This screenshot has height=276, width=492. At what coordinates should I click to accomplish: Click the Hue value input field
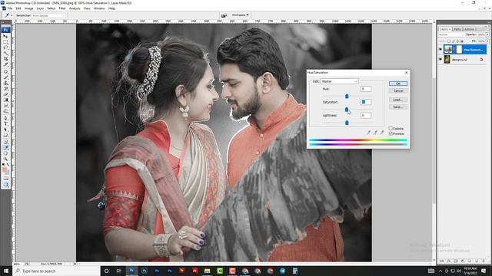[x=366, y=89]
